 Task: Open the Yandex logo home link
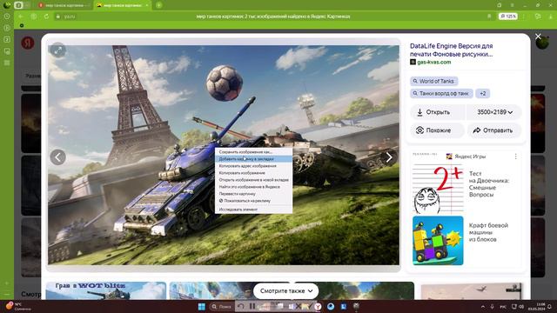(28, 43)
